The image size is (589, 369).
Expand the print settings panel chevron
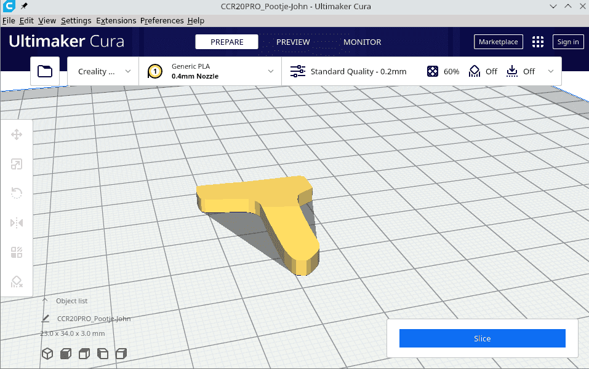551,71
